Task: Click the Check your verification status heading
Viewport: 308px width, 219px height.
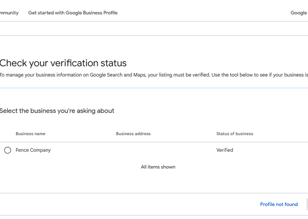Action: click(63, 63)
